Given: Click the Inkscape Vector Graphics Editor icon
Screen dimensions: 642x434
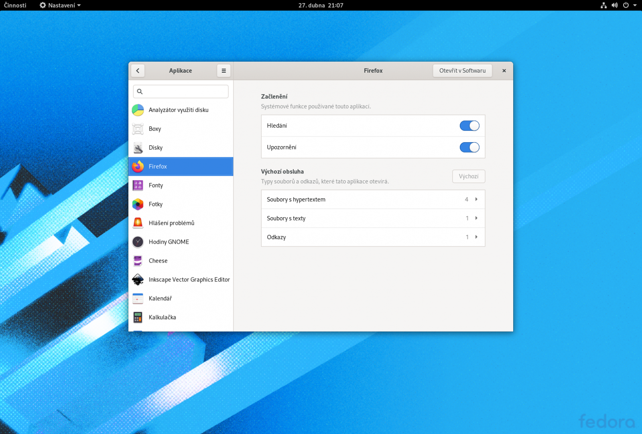Looking at the screenshot, I should [x=138, y=279].
